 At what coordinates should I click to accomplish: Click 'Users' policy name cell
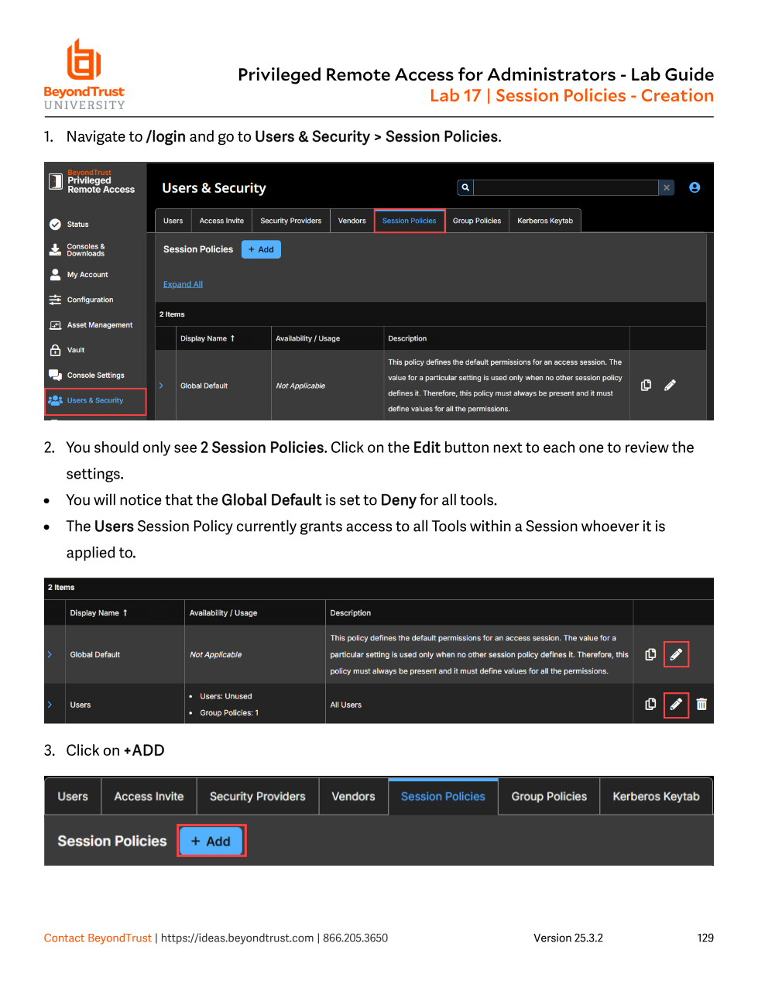point(81,705)
